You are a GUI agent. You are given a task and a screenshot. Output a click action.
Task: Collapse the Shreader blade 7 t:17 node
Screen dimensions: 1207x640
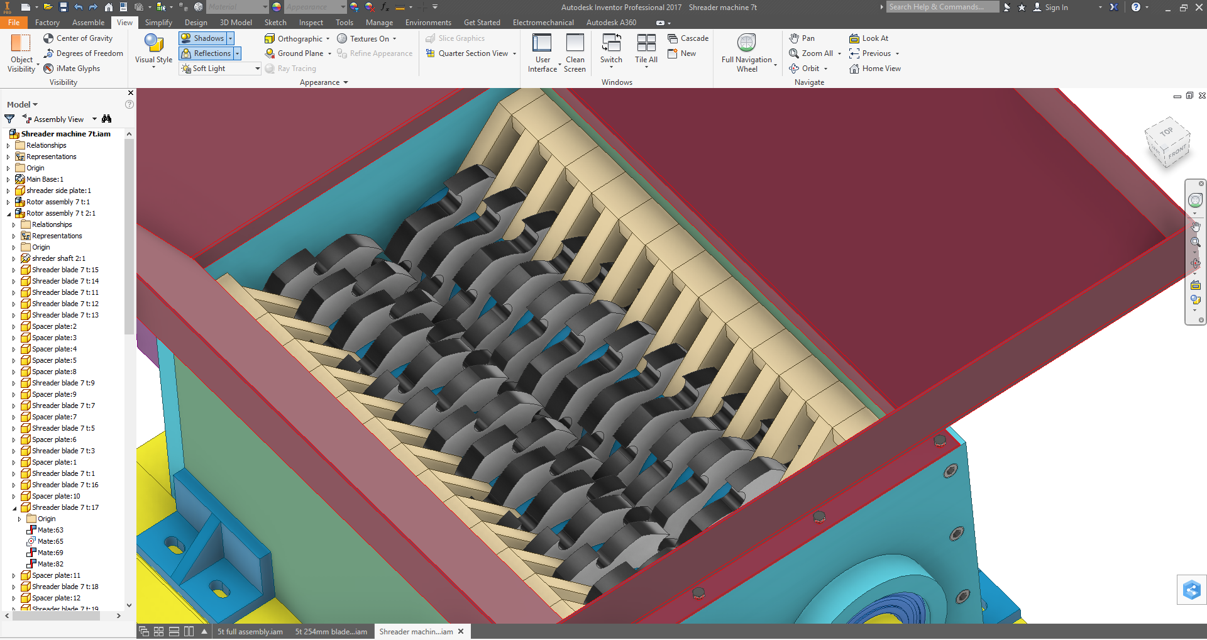click(14, 508)
